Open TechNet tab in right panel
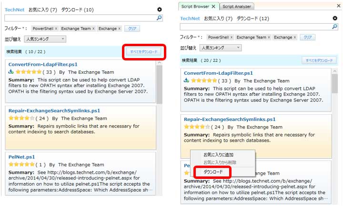 coord(190,19)
